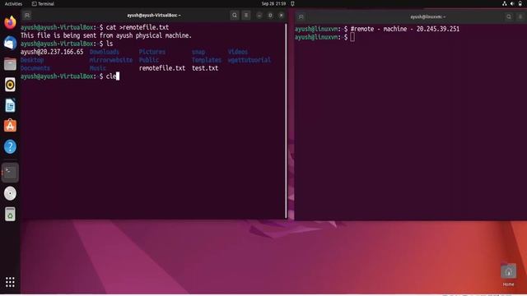Click the Pictures directory name
Screen dimensions: 527x296
(x=152, y=52)
